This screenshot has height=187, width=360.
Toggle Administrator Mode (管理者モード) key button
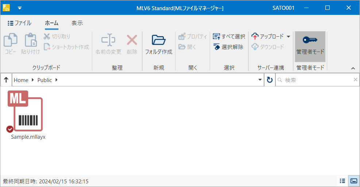[x=310, y=46]
